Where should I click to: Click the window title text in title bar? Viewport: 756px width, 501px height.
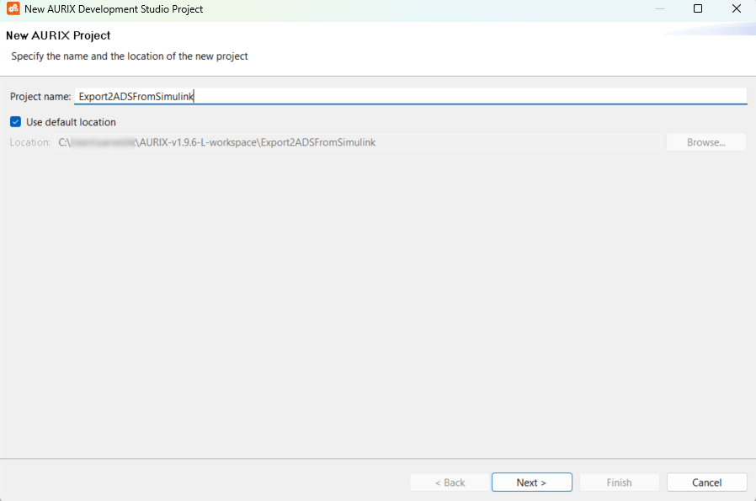(114, 9)
